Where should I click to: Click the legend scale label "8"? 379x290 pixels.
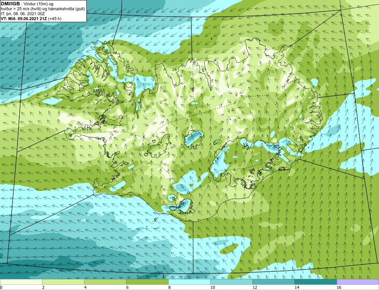tap(169, 287)
